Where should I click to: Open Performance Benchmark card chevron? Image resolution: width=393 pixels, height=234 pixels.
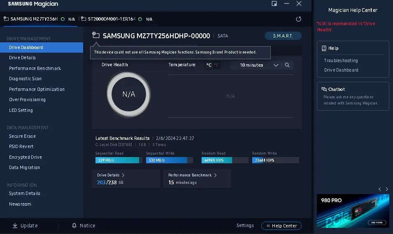point(215,175)
